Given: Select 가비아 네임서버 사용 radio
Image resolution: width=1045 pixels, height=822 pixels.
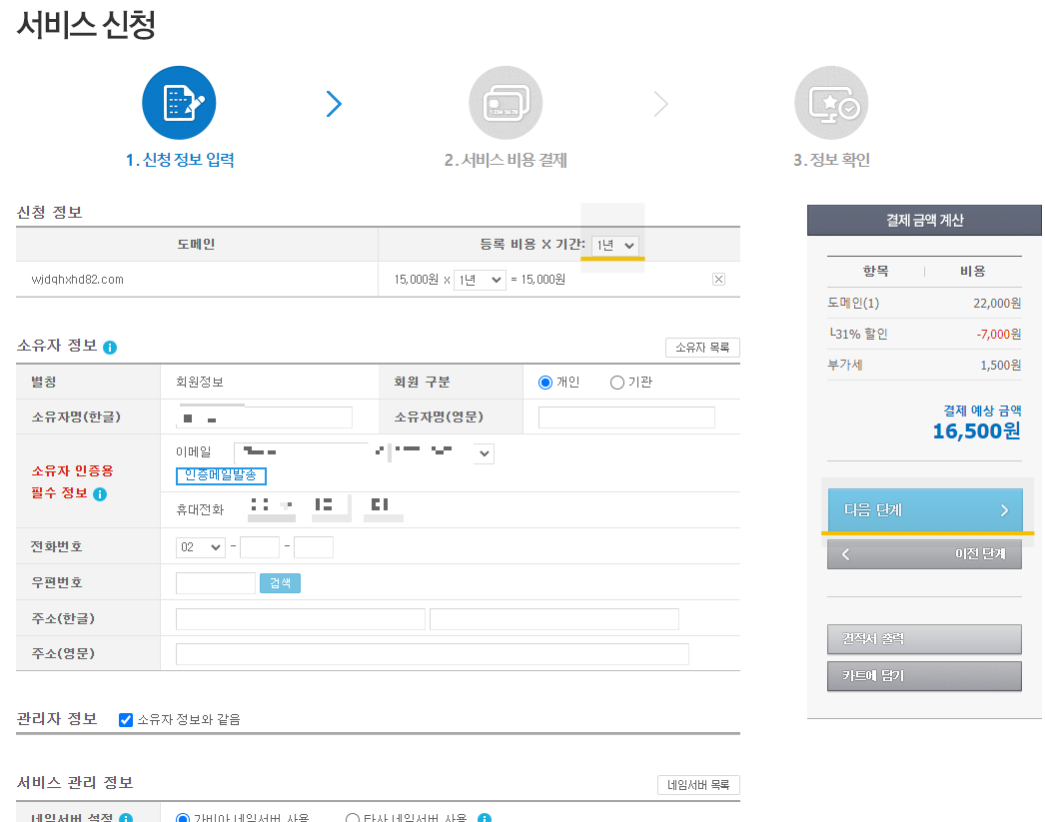Looking at the screenshot, I should point(183,818).
